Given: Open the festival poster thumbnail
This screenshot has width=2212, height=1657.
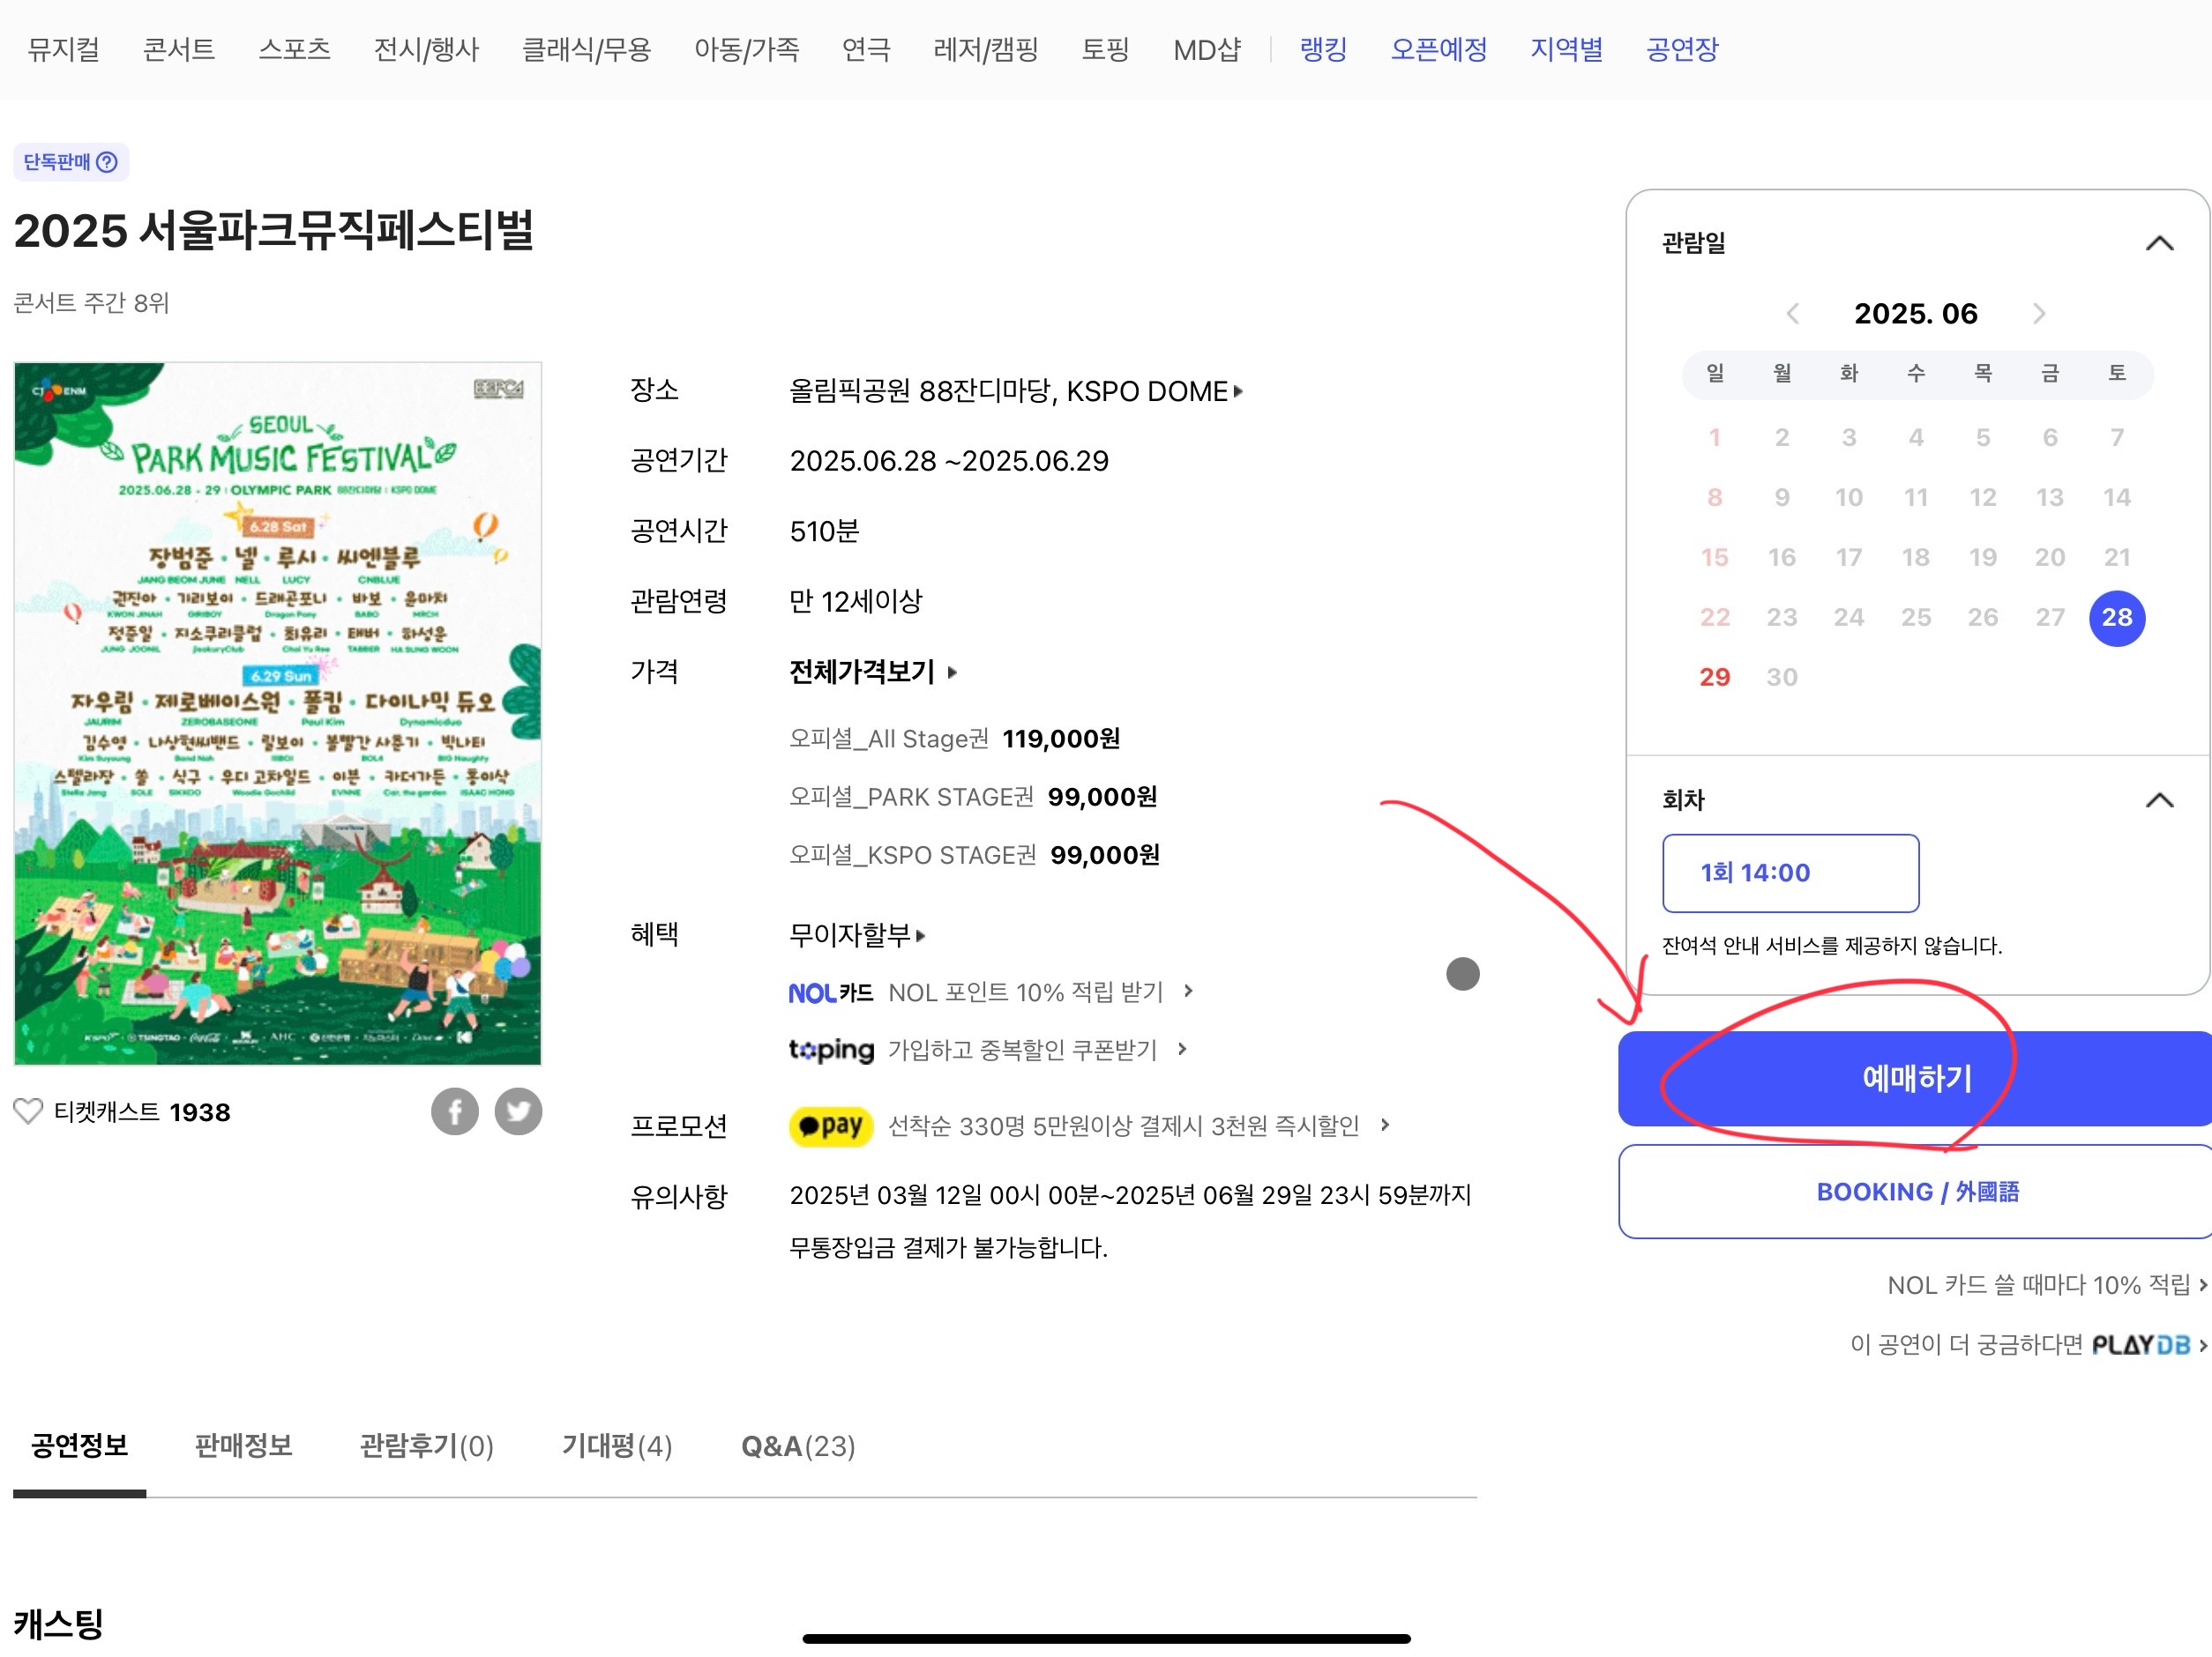Looking at the screenshot, I should [277, 714].
